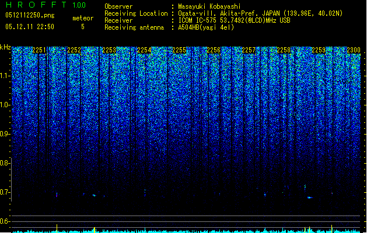367x233 pixels.
Task: Select the ICOM IC-575 53.7492 MHz USB text
Action: 234,20
